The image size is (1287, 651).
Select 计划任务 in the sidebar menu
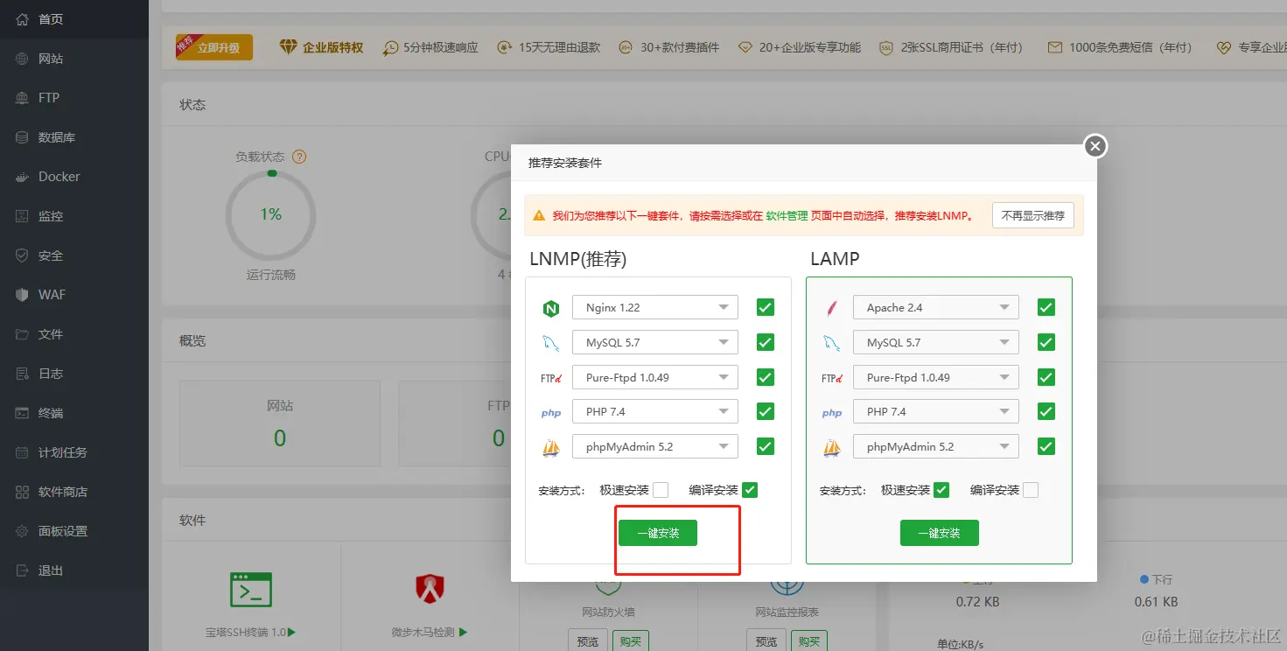[74, 452]
